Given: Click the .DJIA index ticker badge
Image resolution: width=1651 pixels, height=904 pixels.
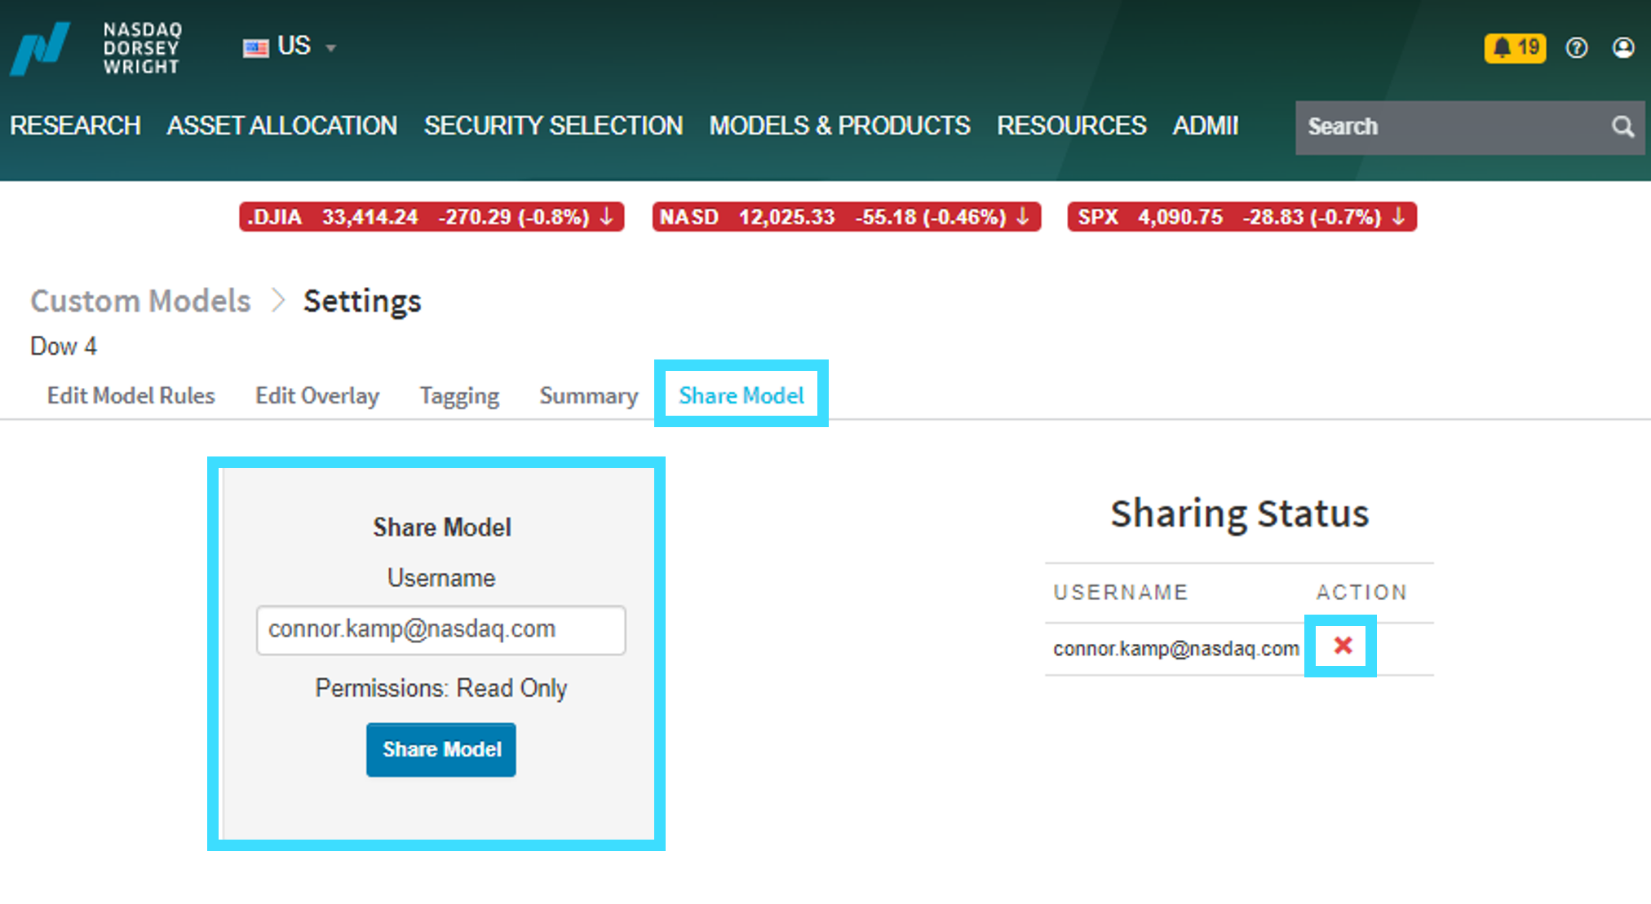Looking at the screenshot, I should click(x=432, y=217).
